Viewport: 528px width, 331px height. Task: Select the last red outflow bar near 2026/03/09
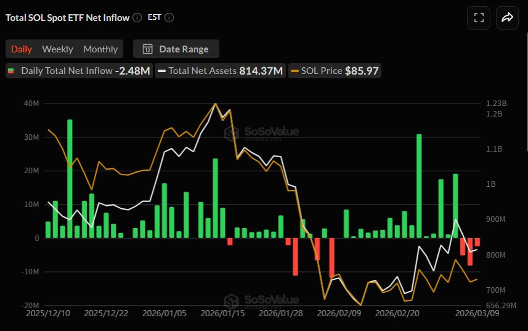(477, 242)
